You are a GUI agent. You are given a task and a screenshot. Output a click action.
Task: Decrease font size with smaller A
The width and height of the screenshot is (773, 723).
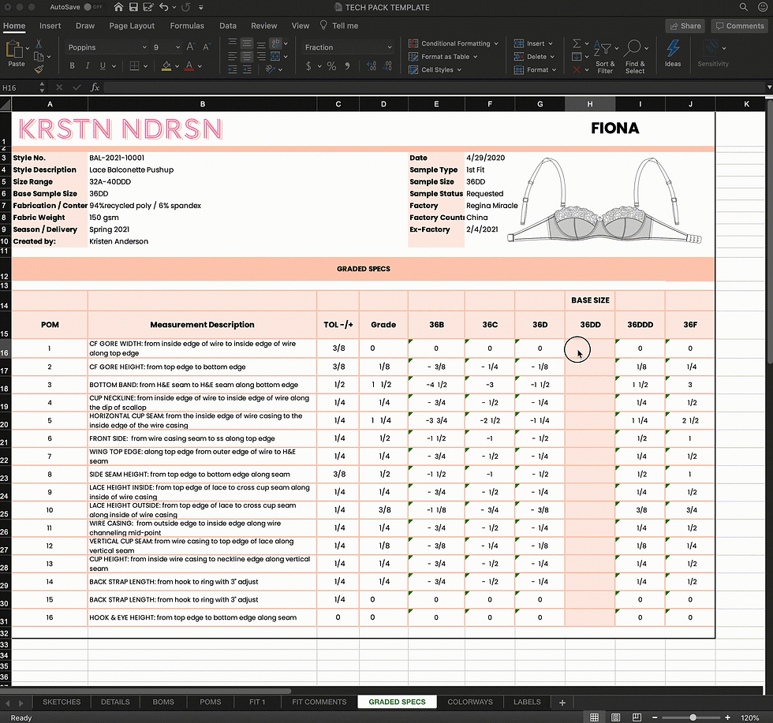207,47
